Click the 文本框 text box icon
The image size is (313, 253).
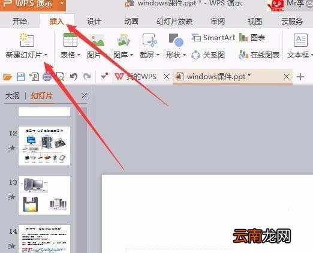point(300,40)
